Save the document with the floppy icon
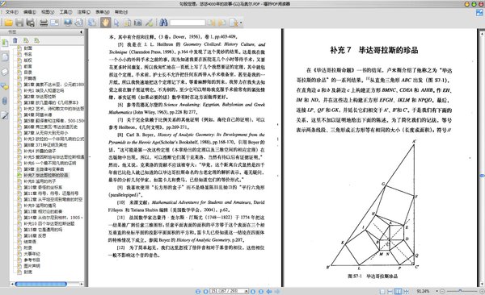485x295 pixels. [x=19, y=23]
